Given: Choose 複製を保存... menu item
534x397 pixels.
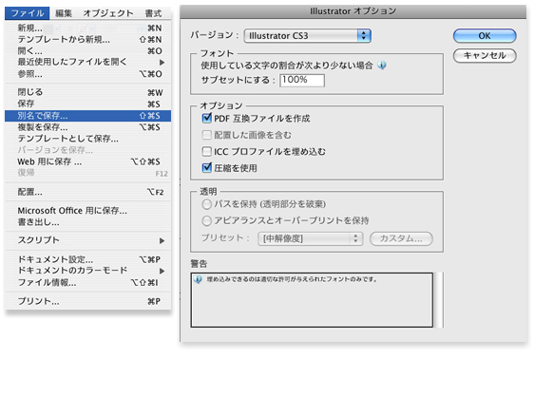Looking at the screenshot, I should (x=87, y=127).
